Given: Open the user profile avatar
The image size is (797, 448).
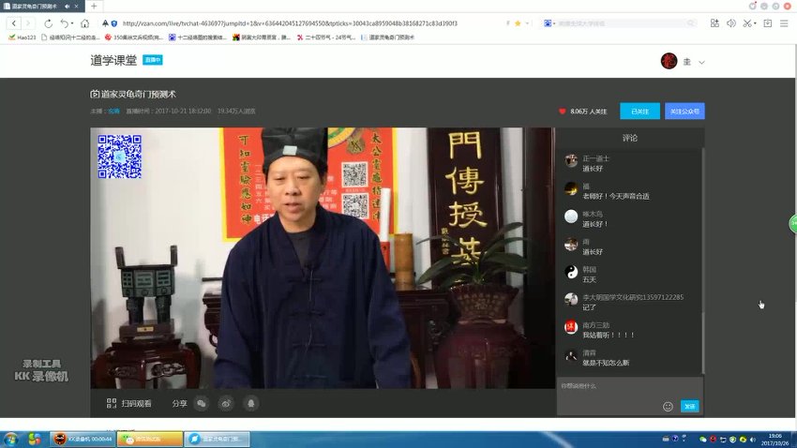Looking at the screenshot, I should point(669,61).
